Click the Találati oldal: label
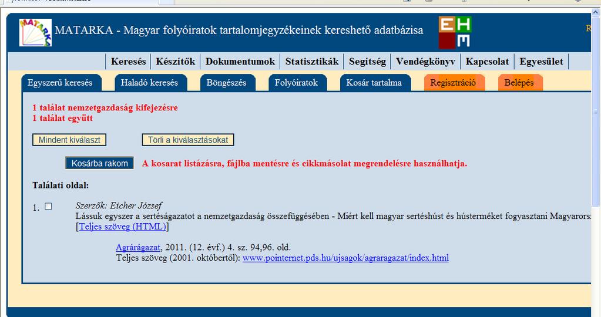This screenshot has height=317, width=601. (x=61, y=186)
